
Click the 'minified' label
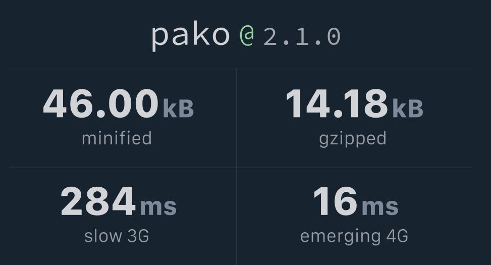coord(117,138)
